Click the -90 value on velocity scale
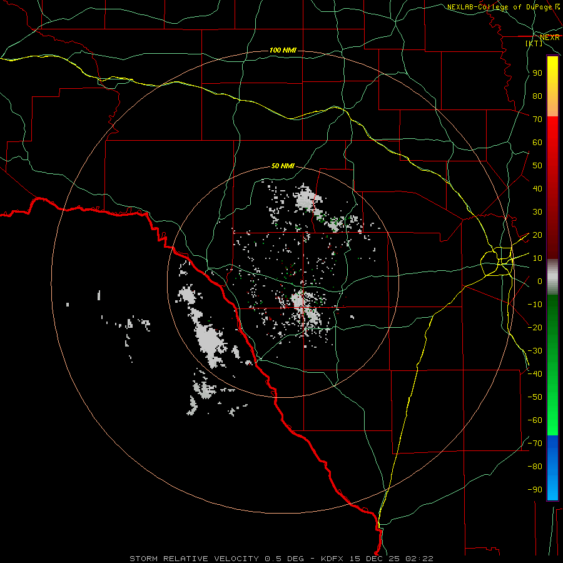 pyautogui.click(x=535, y=490)
